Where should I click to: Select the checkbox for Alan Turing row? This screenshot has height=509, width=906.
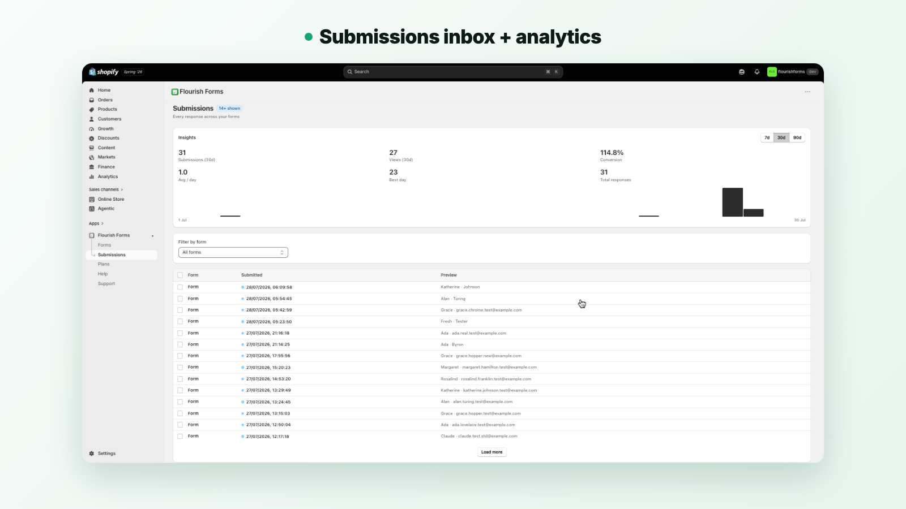click(180, 299)
